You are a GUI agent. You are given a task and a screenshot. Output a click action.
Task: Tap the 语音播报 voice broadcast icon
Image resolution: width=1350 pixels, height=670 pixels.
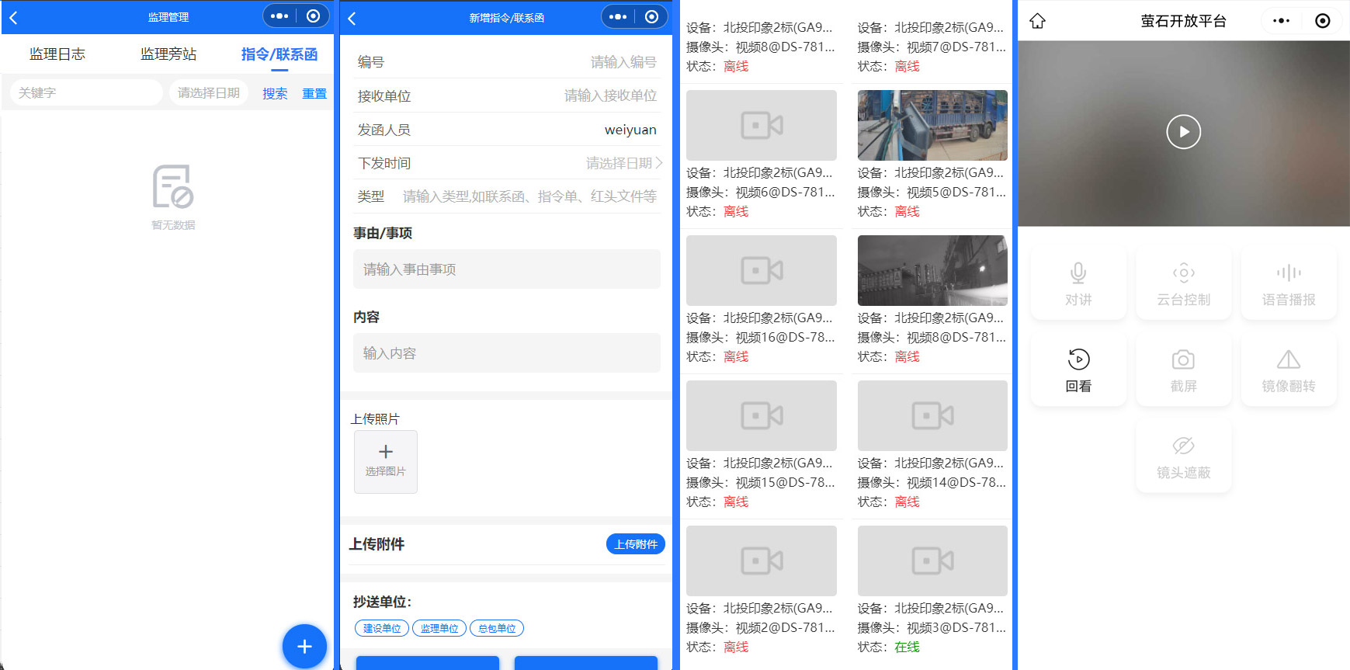[1289, 273]
